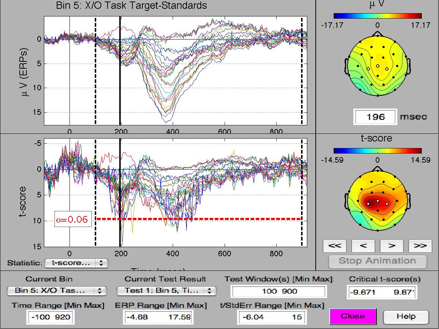Click the Test Window(s) min max field
Viewport: 439px width, 329px height.
point(278,291)
